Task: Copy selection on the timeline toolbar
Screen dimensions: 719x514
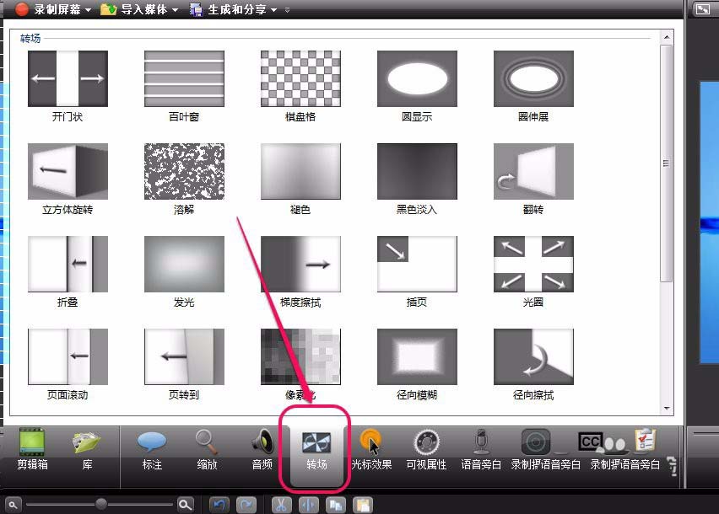Action: coord(336,506)
